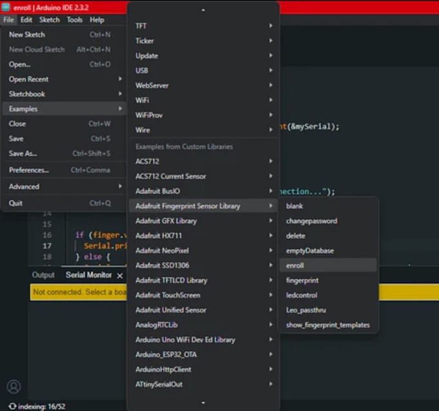Choose New Sketch from File menu
439x411 pixels.
64,35
